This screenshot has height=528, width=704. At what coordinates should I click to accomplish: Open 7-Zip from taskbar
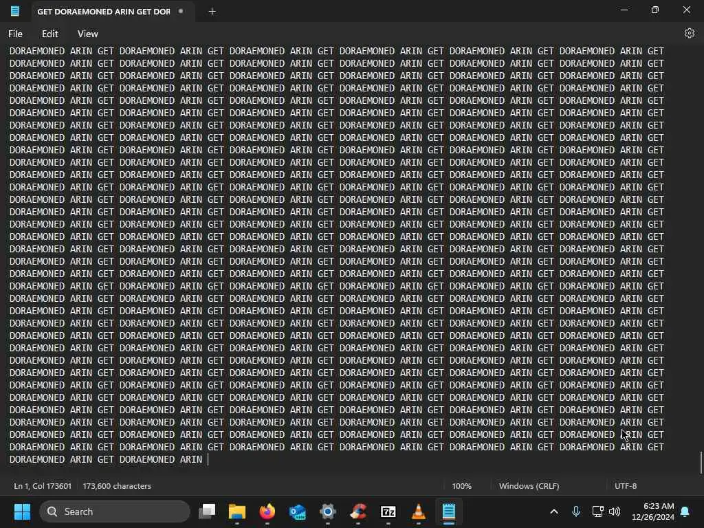[388, 511]
